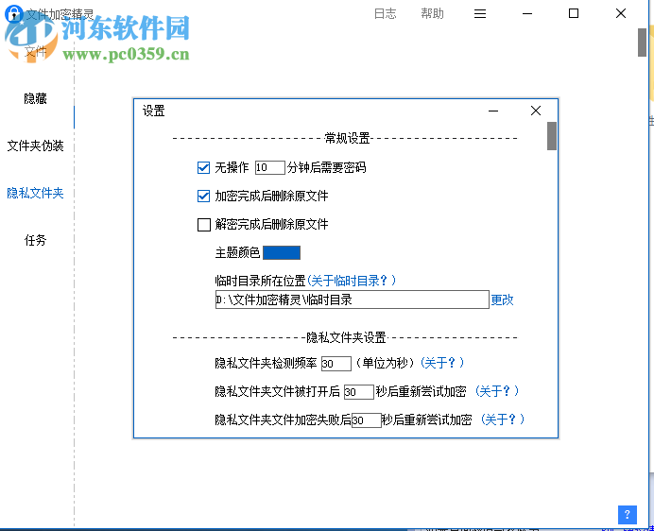This screenshot has width=654, height=531.
Task: Click the 被打开后 retry seconds field
Action: (x=359, y=392)
